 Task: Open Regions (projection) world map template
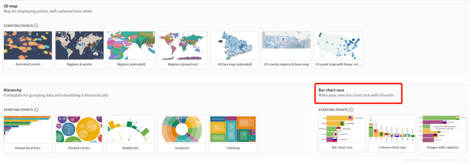click(183, 50)
